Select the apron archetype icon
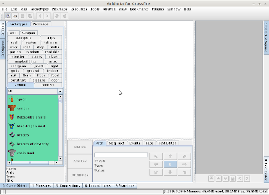 click(12, 99)
